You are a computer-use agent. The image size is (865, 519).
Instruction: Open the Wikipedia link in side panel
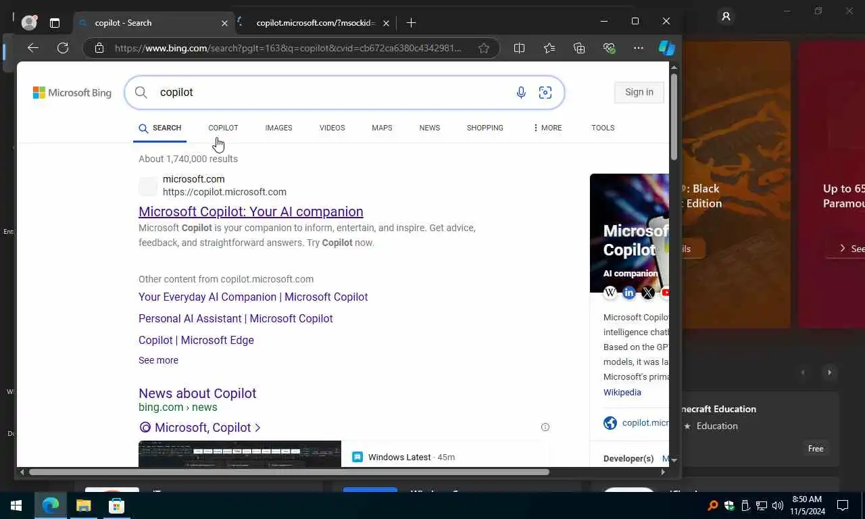pyautogui.click(x=622, y=392)
